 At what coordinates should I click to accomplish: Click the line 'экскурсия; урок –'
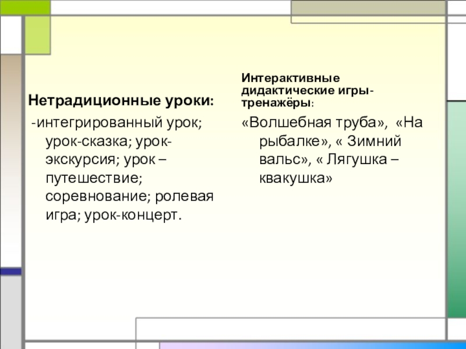click(106, 159)
